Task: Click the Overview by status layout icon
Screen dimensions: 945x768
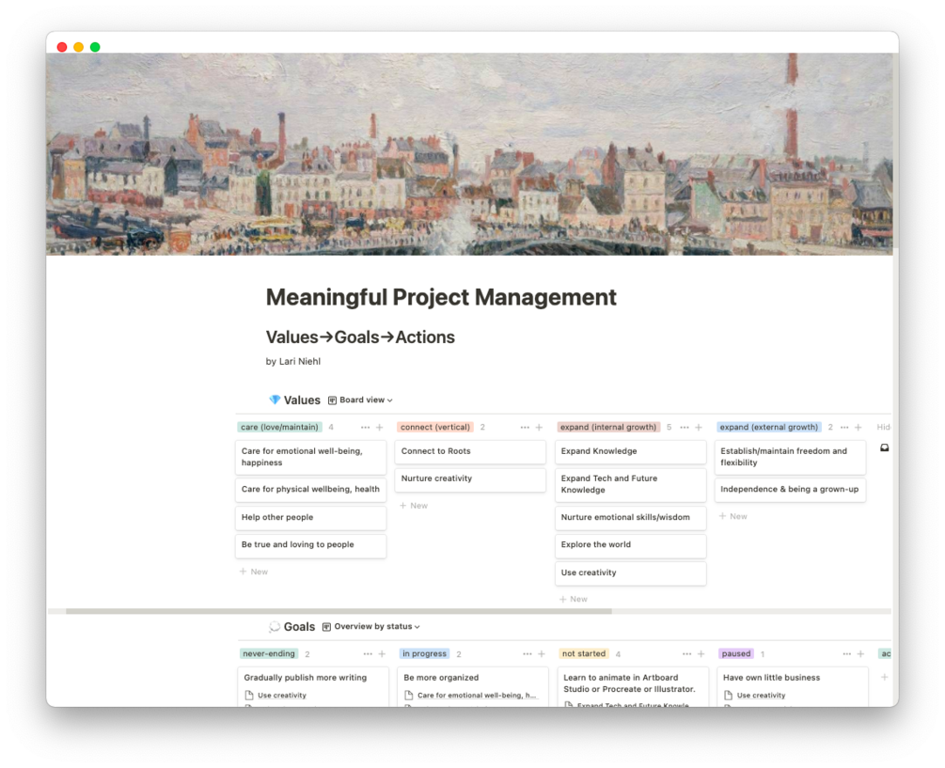Action: tap(326, 626)
